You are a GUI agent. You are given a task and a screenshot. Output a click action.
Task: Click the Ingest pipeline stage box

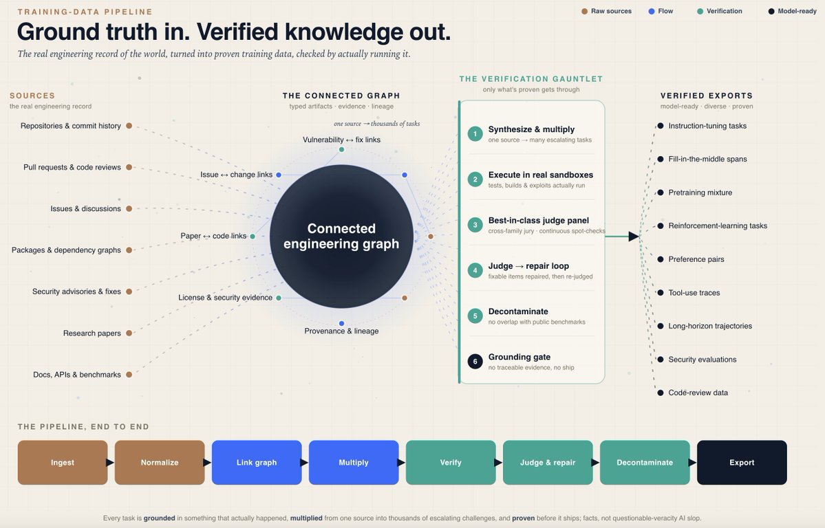tap(63, 462)
